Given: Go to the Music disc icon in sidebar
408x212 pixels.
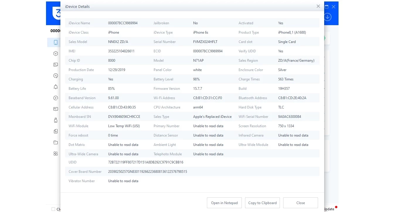Looking at the screenshot, I should [56, 76].
